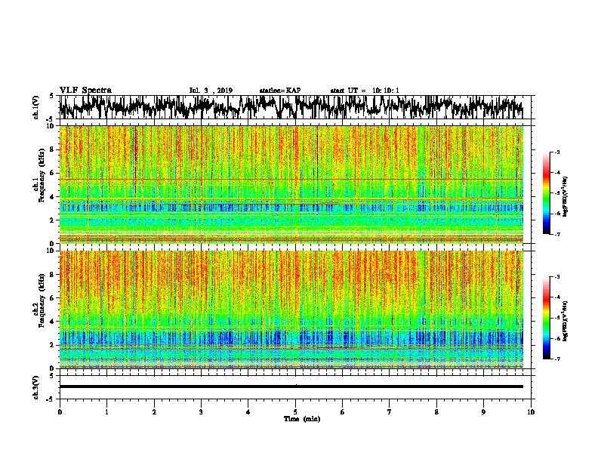Click tick label '9' on the Time axis
The height and width of the screenshot is (462, 598).
[483, 411]
